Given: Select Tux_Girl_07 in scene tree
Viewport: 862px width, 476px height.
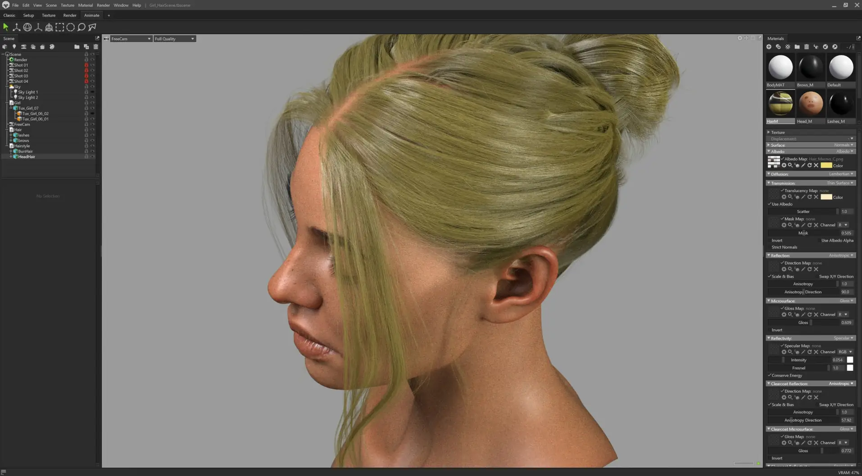Looking at the screenshot, I should pos(28,108).
